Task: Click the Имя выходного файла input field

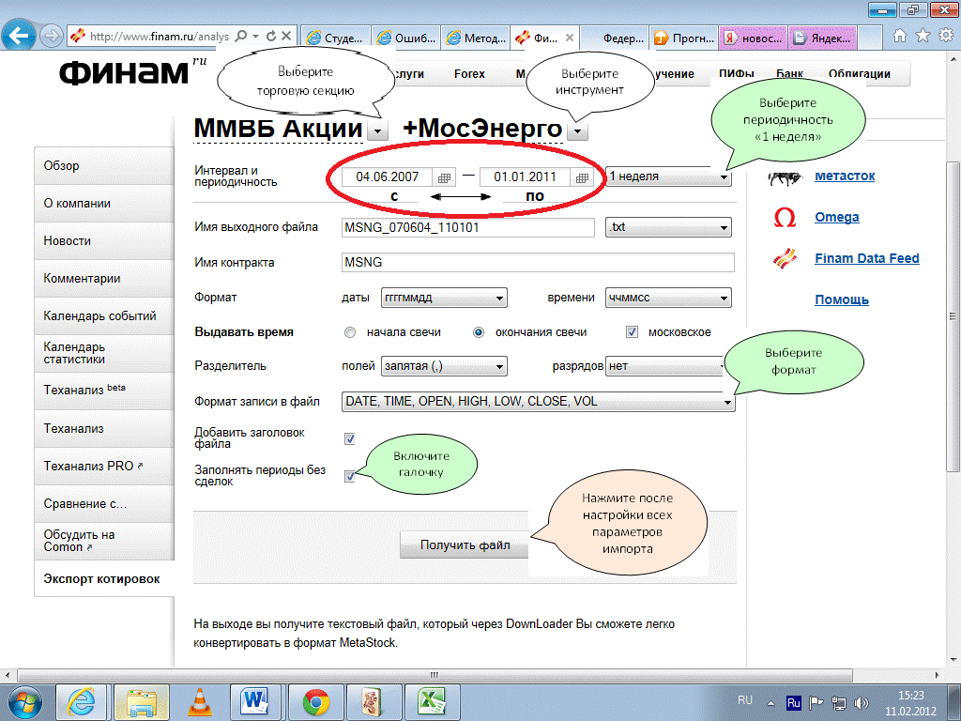Action: coord(468,227)
